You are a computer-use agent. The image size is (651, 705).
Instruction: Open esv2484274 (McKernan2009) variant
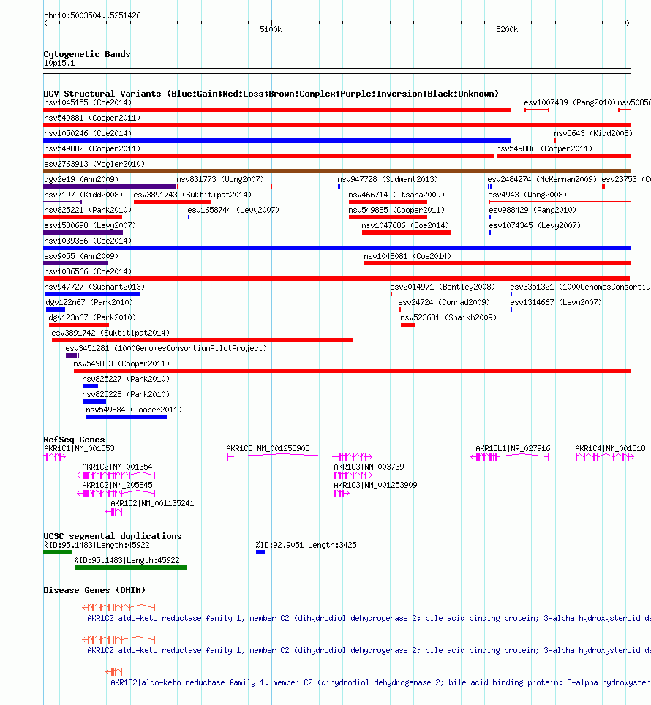tap(542, 179)
